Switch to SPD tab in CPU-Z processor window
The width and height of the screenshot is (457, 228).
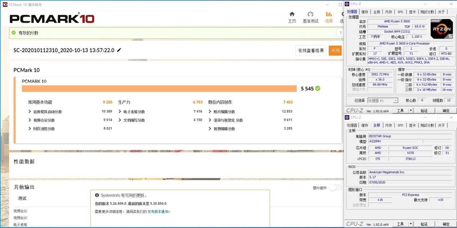(x=400, y=12)
